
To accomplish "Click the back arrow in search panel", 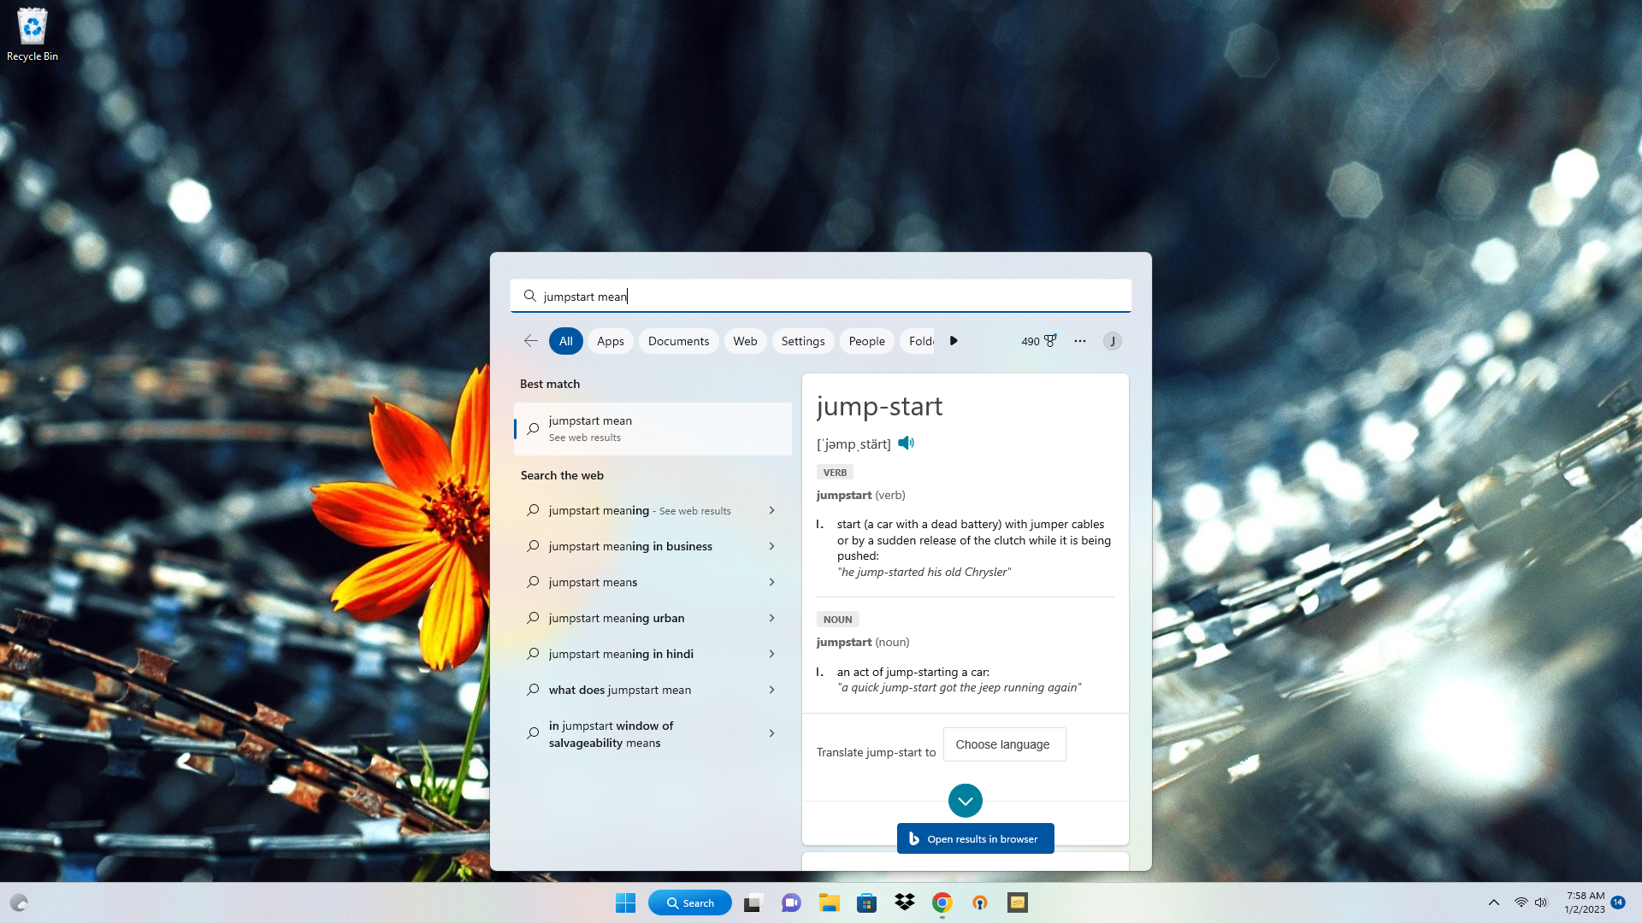I will 530,341.
